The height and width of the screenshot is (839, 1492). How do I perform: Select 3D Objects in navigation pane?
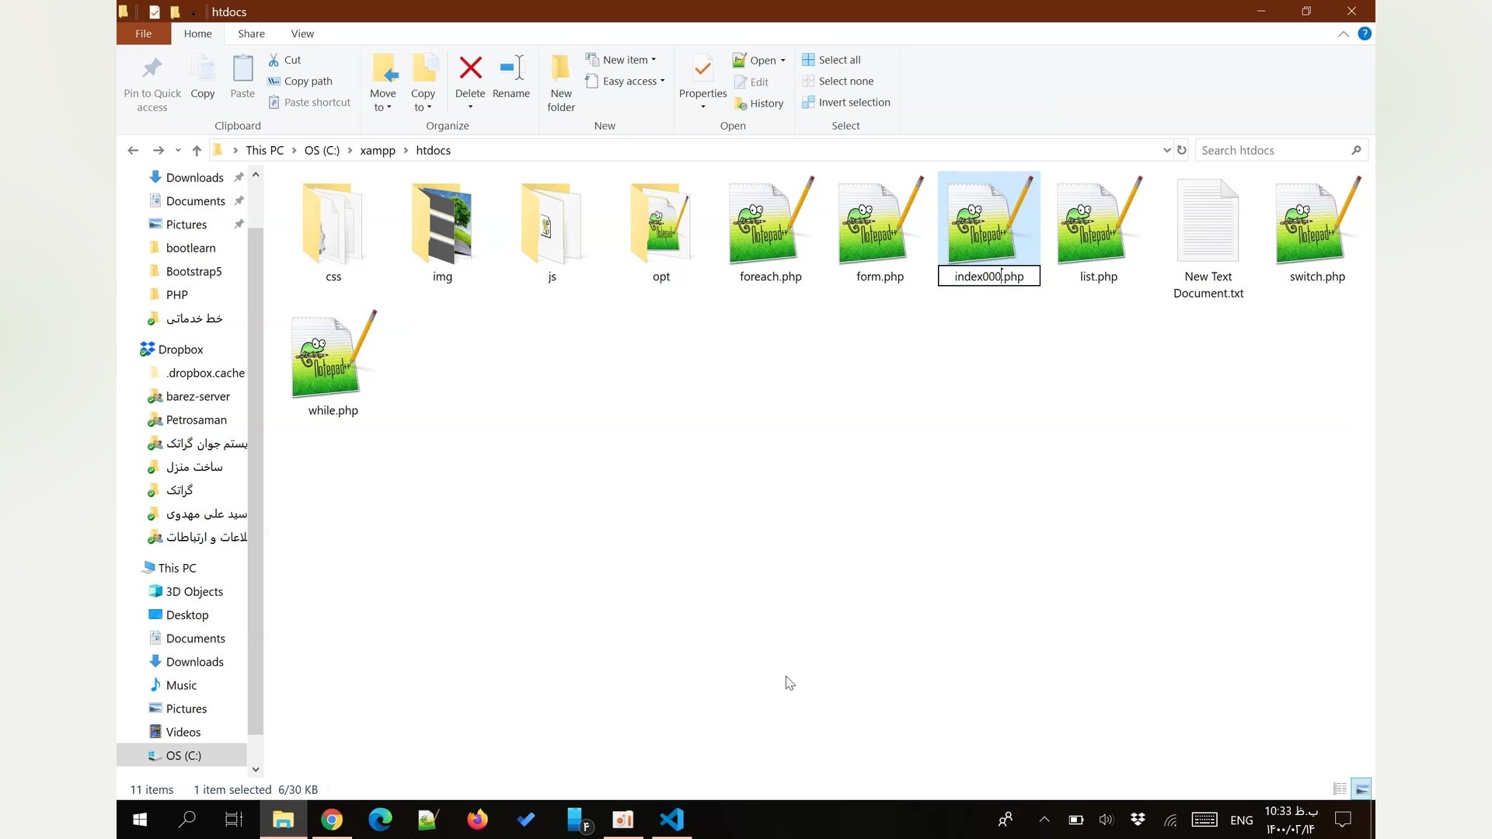[194, 591]
